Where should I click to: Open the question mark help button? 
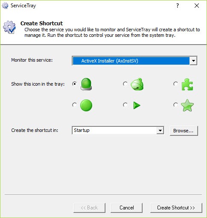(178, 6)
